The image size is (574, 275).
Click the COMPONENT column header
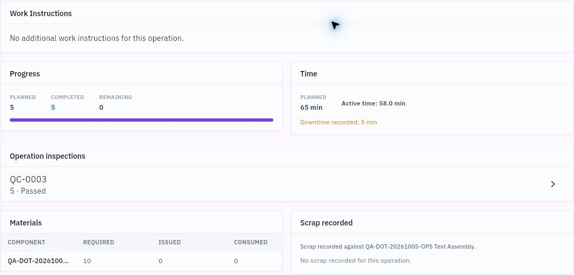pos(26,243)
